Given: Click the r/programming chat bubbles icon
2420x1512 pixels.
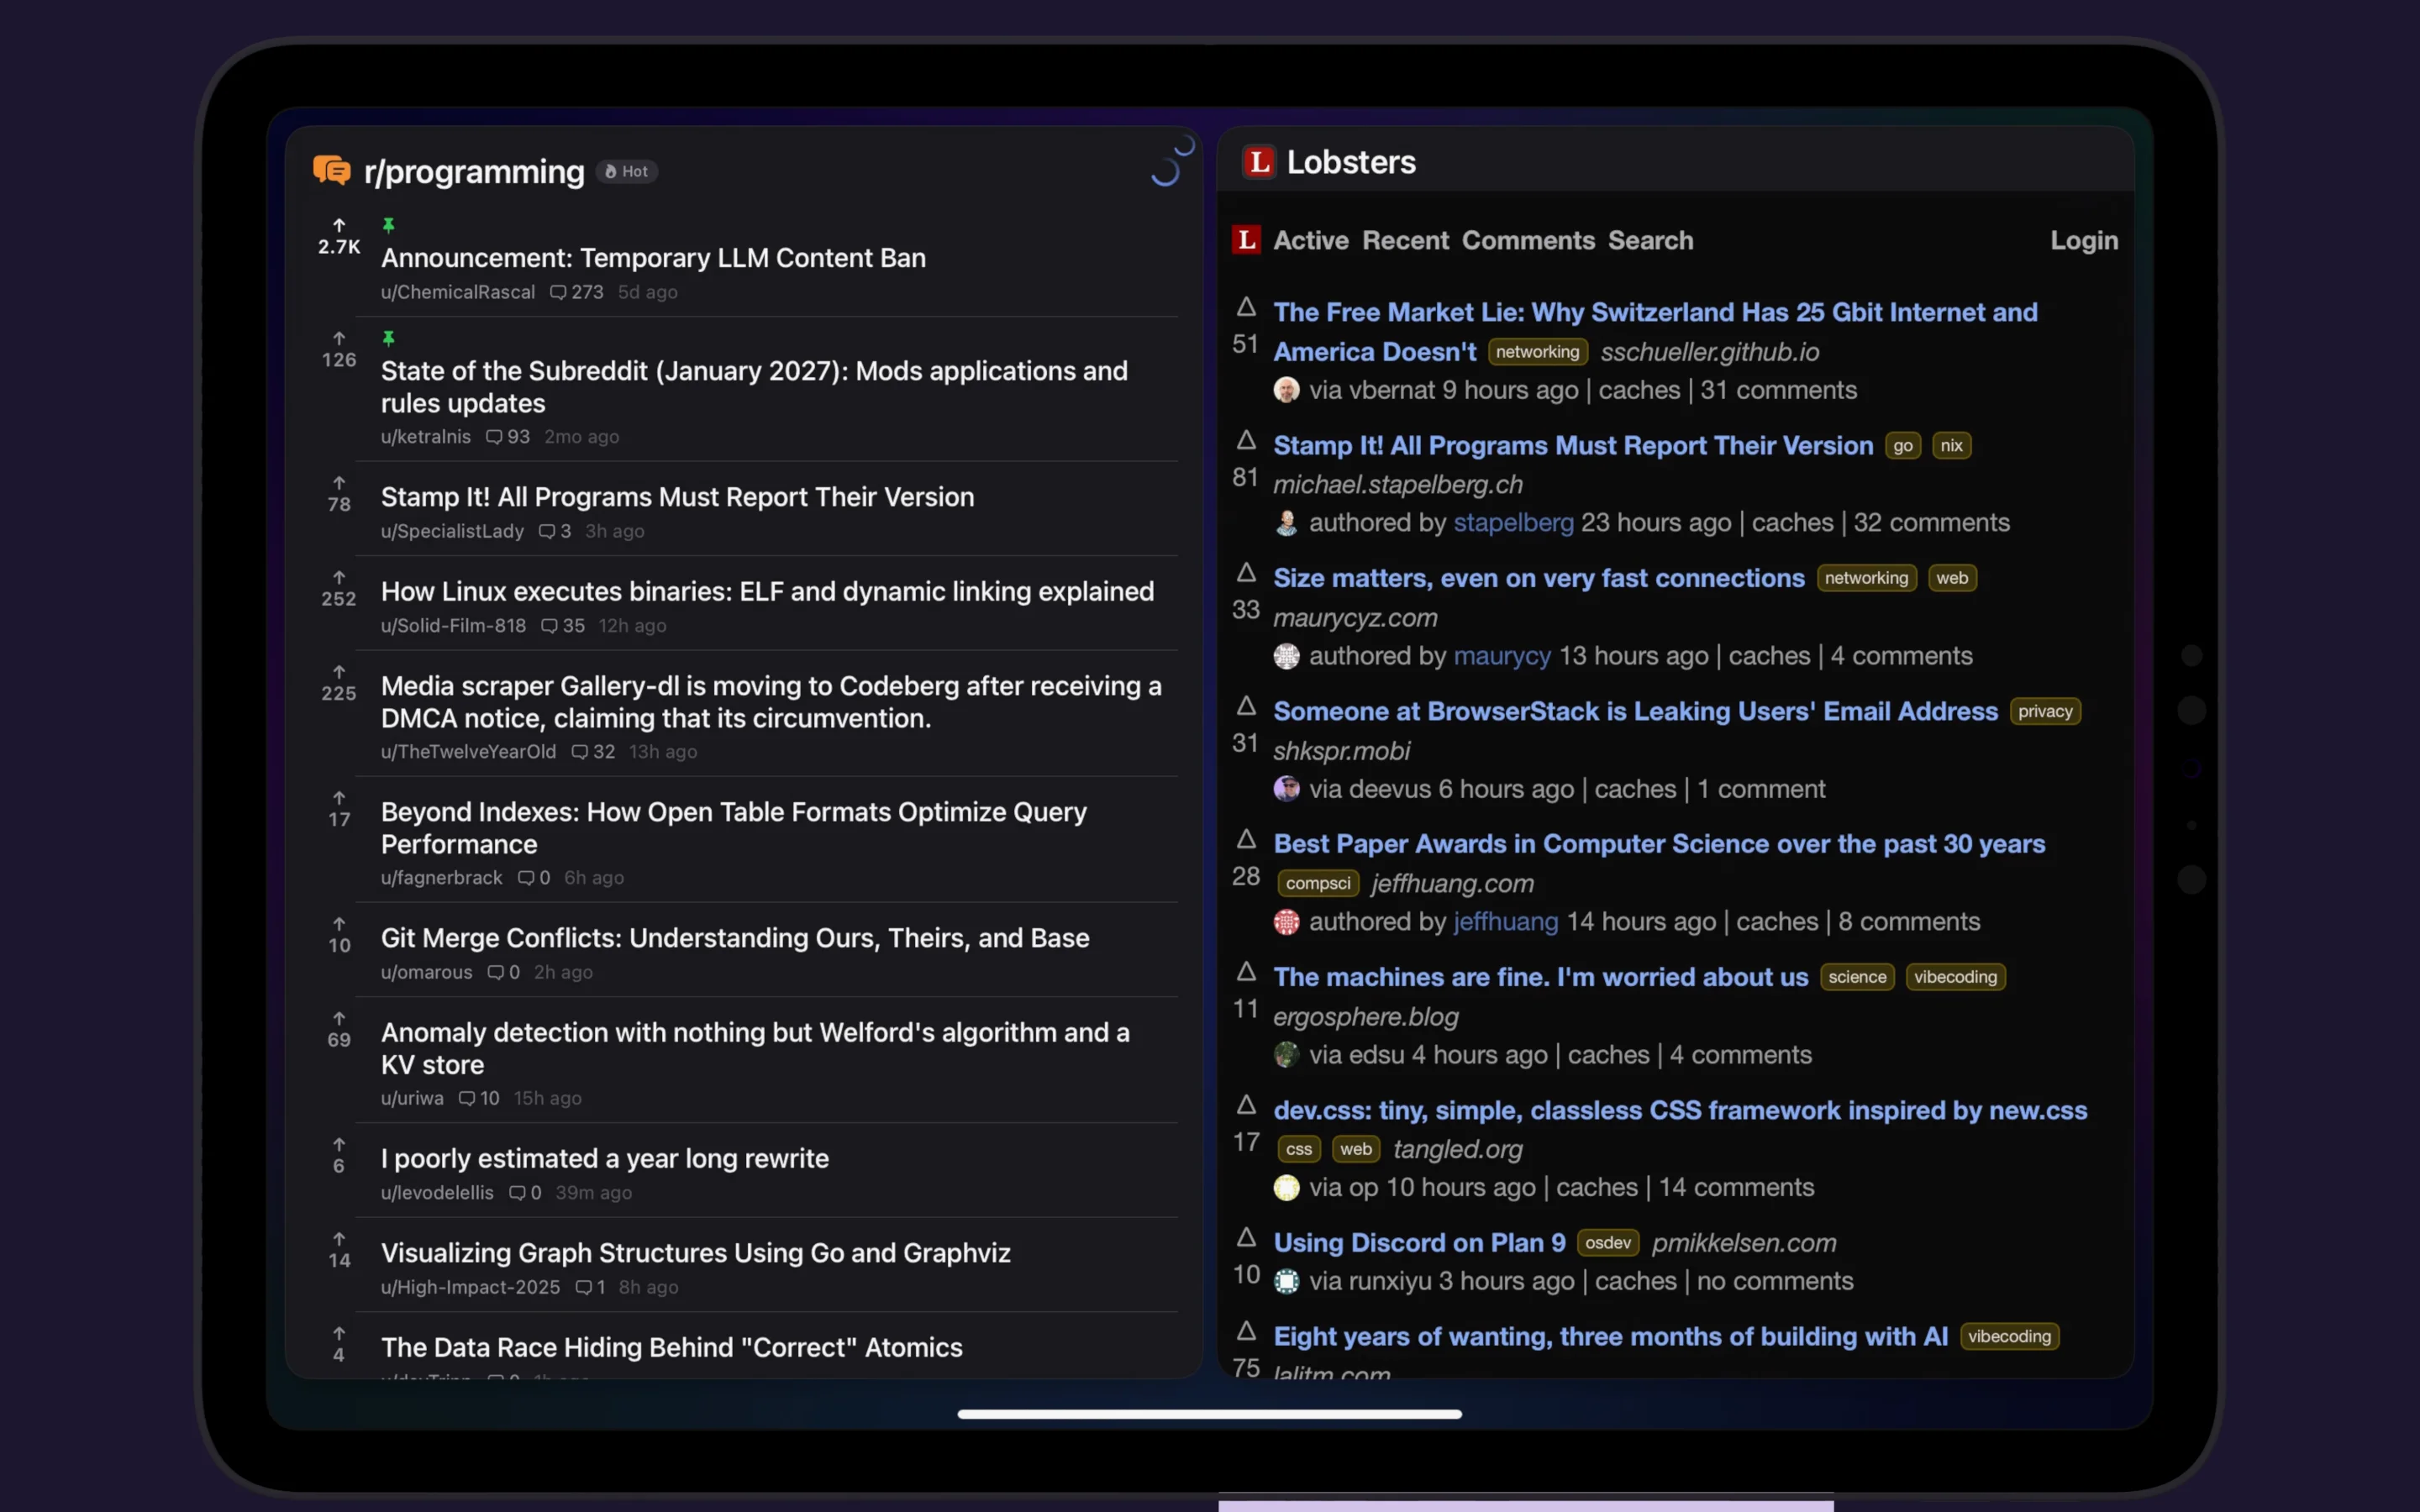Looking at the screenshot, I should click(331, 171).
